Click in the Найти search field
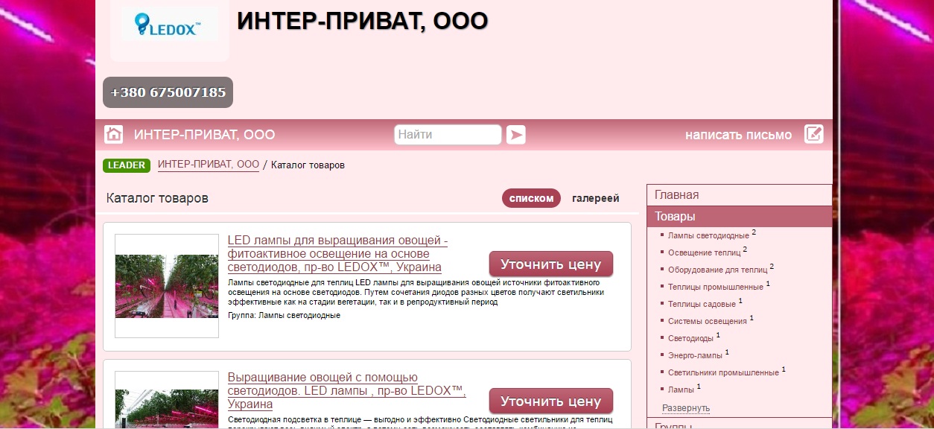This screenshot has height=429, width=934. (x=447, y=135)
